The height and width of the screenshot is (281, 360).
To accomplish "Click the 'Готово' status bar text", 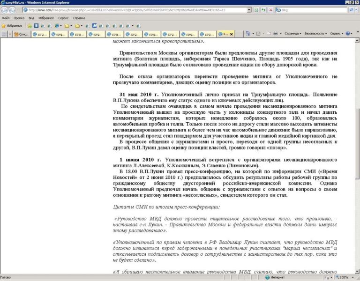I will [x=5, y=278].
